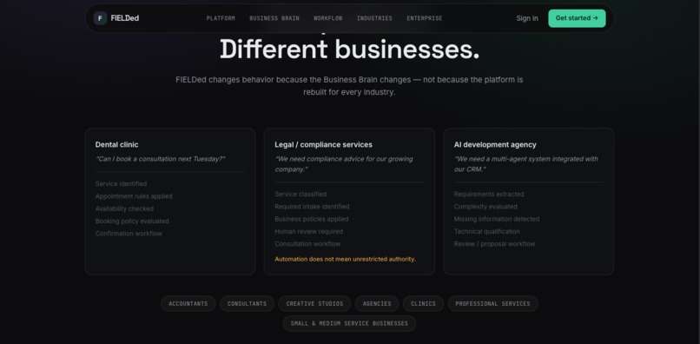Click the Dental clinic card title

[117, 145]
